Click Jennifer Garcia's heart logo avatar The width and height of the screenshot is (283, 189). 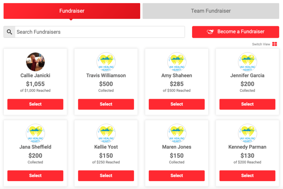click(247, 62)
